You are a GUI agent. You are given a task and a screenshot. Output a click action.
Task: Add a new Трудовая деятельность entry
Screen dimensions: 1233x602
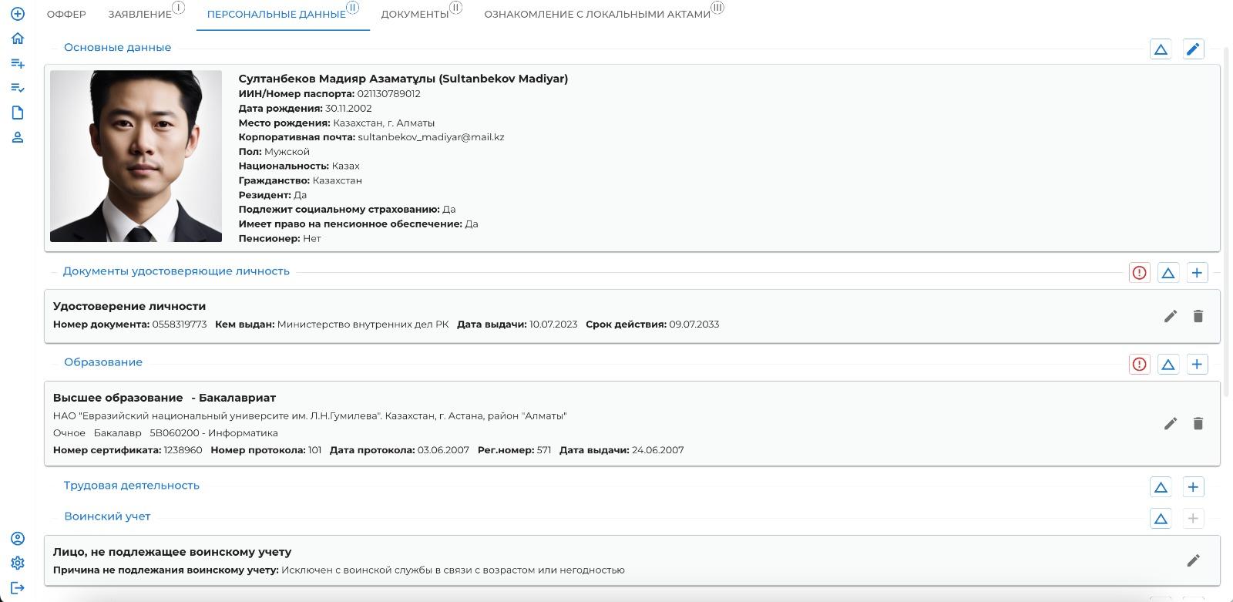pyautogui.click(x=1193, y=487)
